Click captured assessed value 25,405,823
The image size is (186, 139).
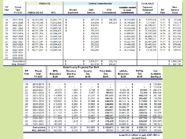pyautogui.click(x=150, y=45)
